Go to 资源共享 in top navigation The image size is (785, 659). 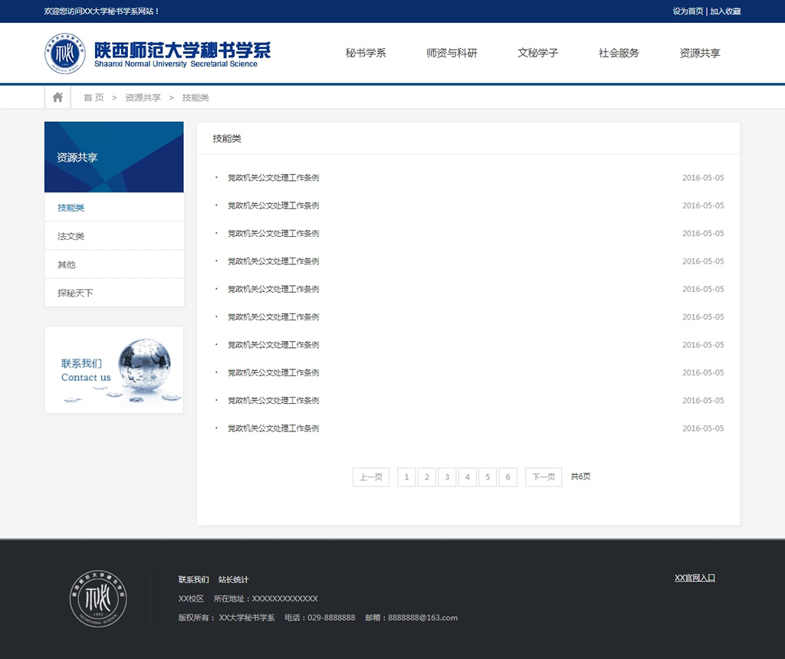700,53
